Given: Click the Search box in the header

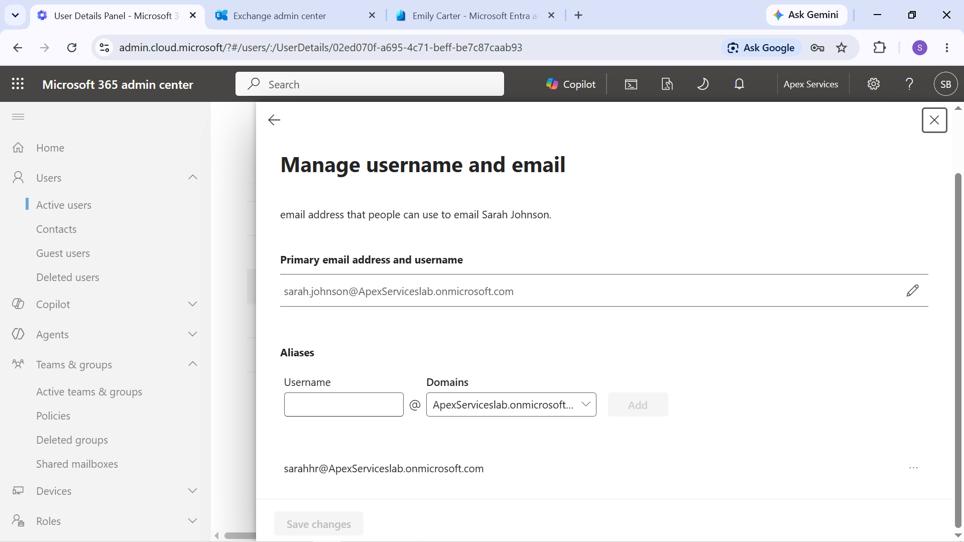Looking at the screenshot, I should (370, 84).
